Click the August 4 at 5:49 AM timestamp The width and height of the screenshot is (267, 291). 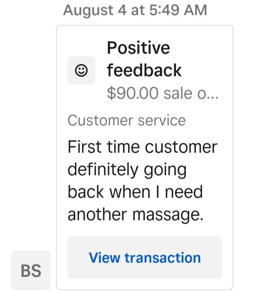click(x=135, y=10)
